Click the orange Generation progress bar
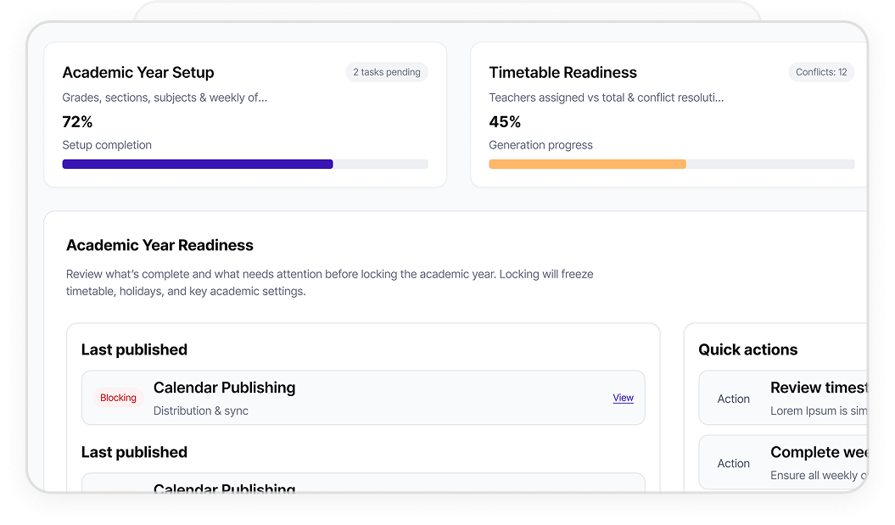 (587, 164)
